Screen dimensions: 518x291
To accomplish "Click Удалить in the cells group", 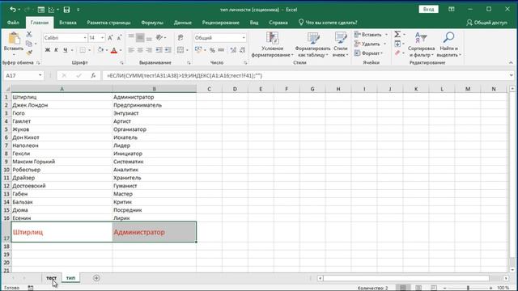I will [370, 44].
